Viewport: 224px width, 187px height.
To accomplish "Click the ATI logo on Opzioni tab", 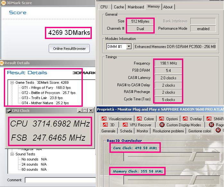I will pyautogui.click(x=161, y=119).
